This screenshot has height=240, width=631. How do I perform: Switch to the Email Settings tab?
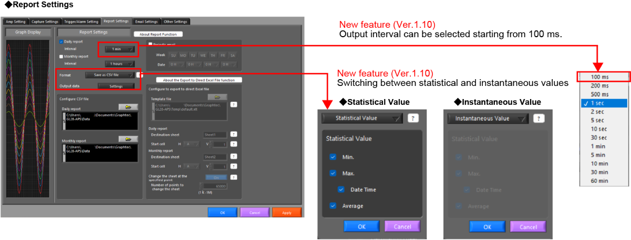click(x=146, y=21)
